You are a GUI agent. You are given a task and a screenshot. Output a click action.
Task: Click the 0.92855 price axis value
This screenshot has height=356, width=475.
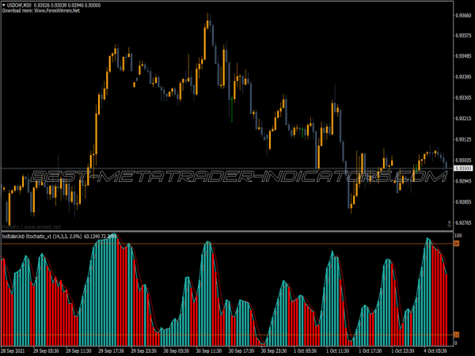point(463,202)
